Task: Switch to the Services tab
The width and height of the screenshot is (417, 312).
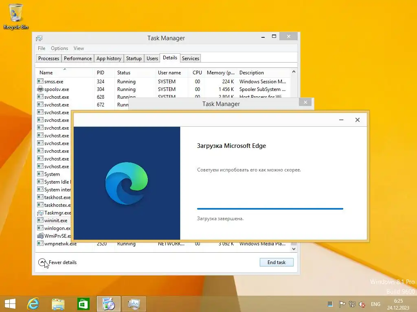Action: click(x=191, y=58)
